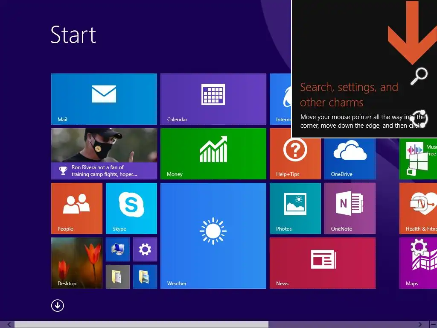Click the Share charm icon
437x328 pixels.
[419, 119]
